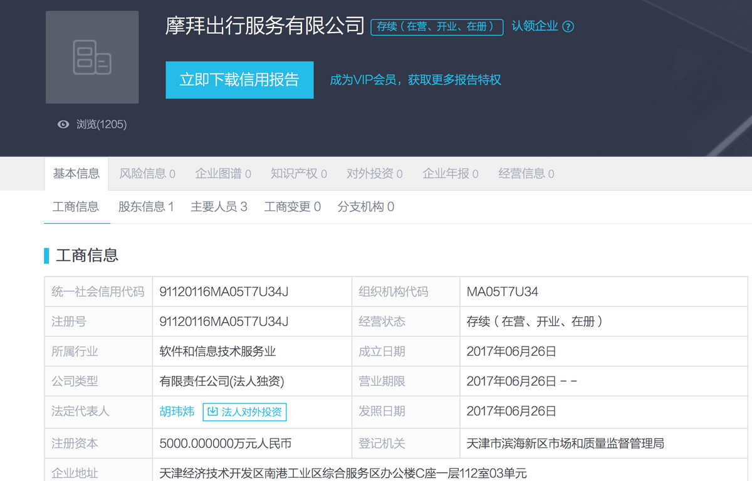
Task: Click the 存续 status badge near company name
Action: [437, 26]
